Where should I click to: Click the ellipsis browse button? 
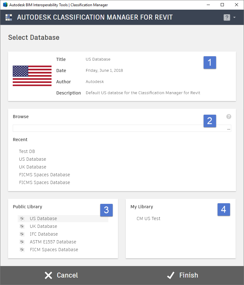click(228, 128)
